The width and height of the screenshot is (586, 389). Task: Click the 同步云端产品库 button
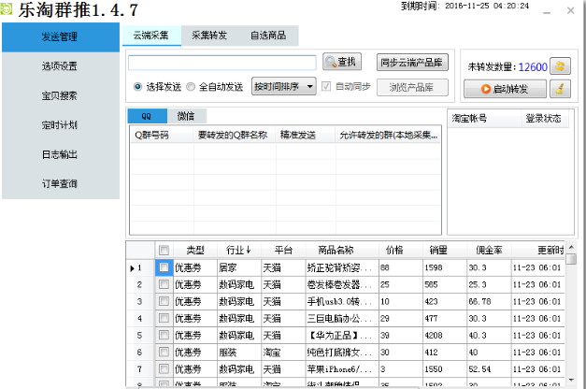pos(412,63)
